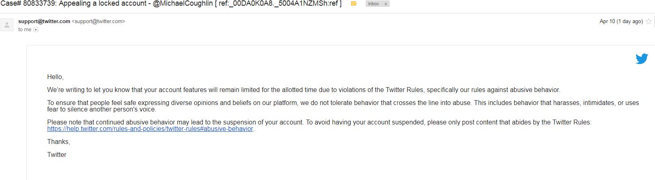This screenshot has height=180, width=655.
Task: Click the sender's gray avatar icon
Action: 7,25
